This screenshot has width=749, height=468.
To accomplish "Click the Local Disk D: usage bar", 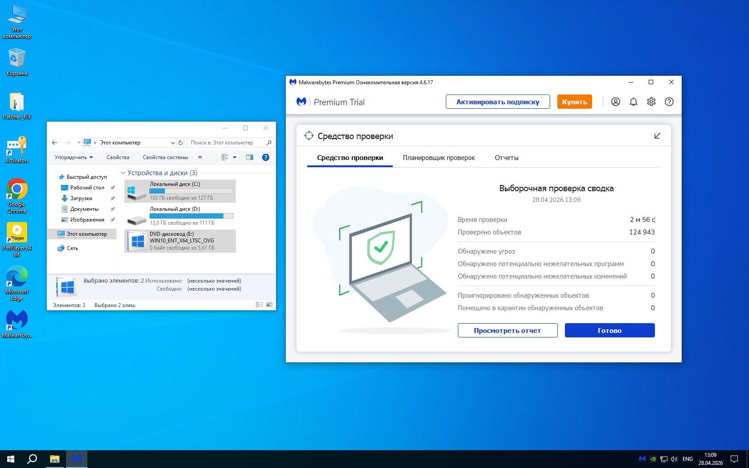I will [191, 216].
